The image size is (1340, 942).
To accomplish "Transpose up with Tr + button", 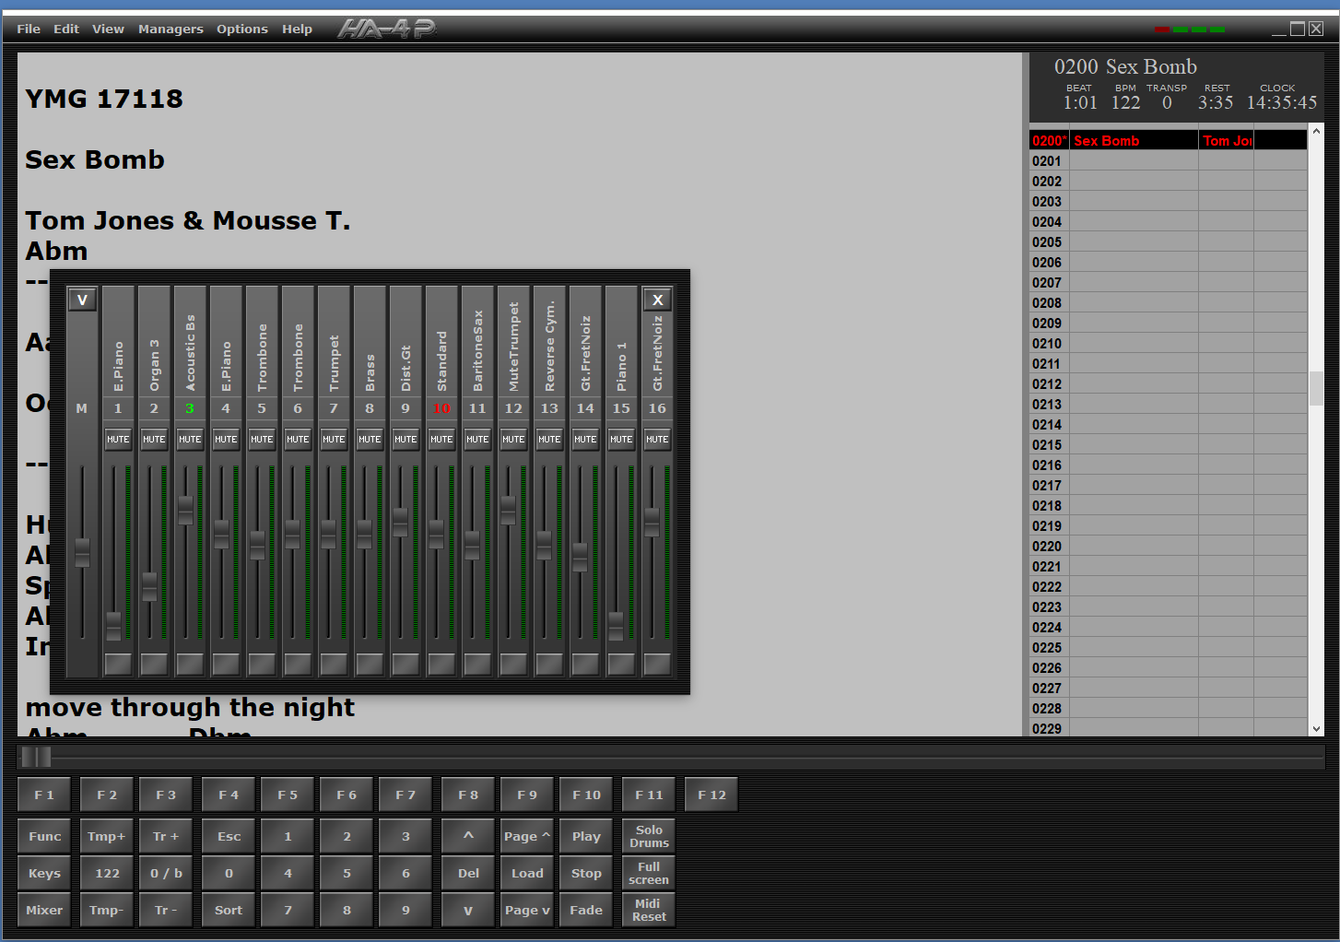I will 166,836.
